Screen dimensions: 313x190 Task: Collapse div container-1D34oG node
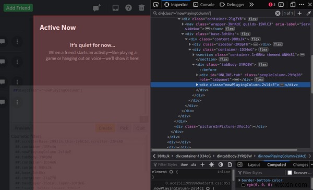[x=190, y=50]
